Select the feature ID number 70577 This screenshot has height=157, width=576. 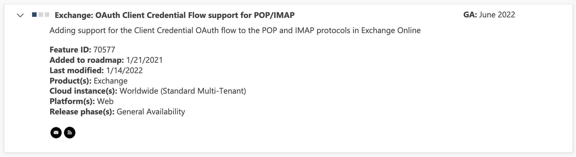104,50
